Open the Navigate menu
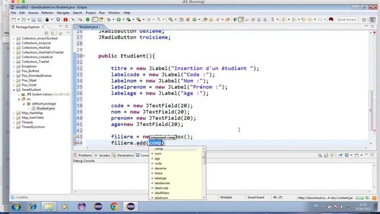Viewport: 380px width, 214px height. coord(63,12)
